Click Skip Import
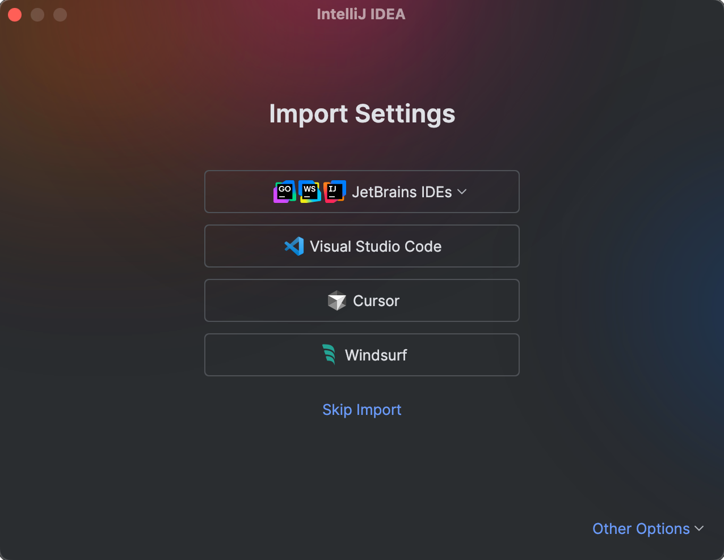This screenshot has height=560, width=724. (361, 409)
